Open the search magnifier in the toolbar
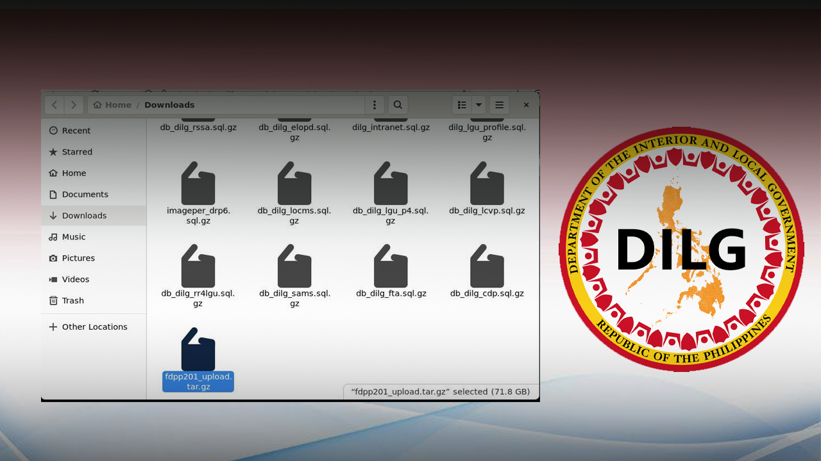821x461 pixels. point(398,105)
